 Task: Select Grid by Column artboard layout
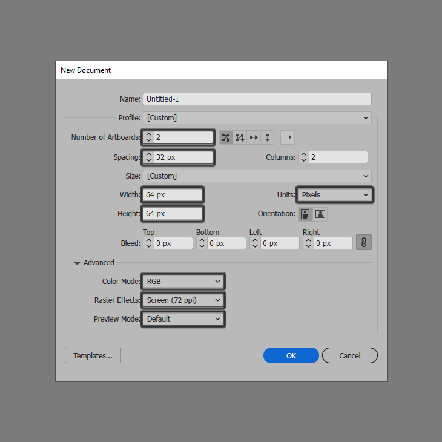tap(240, 137)
